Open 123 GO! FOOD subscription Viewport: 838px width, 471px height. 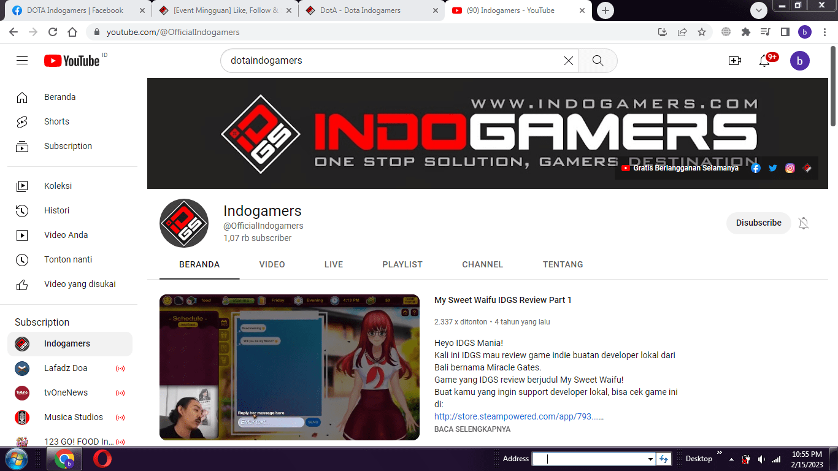point(70,440)
